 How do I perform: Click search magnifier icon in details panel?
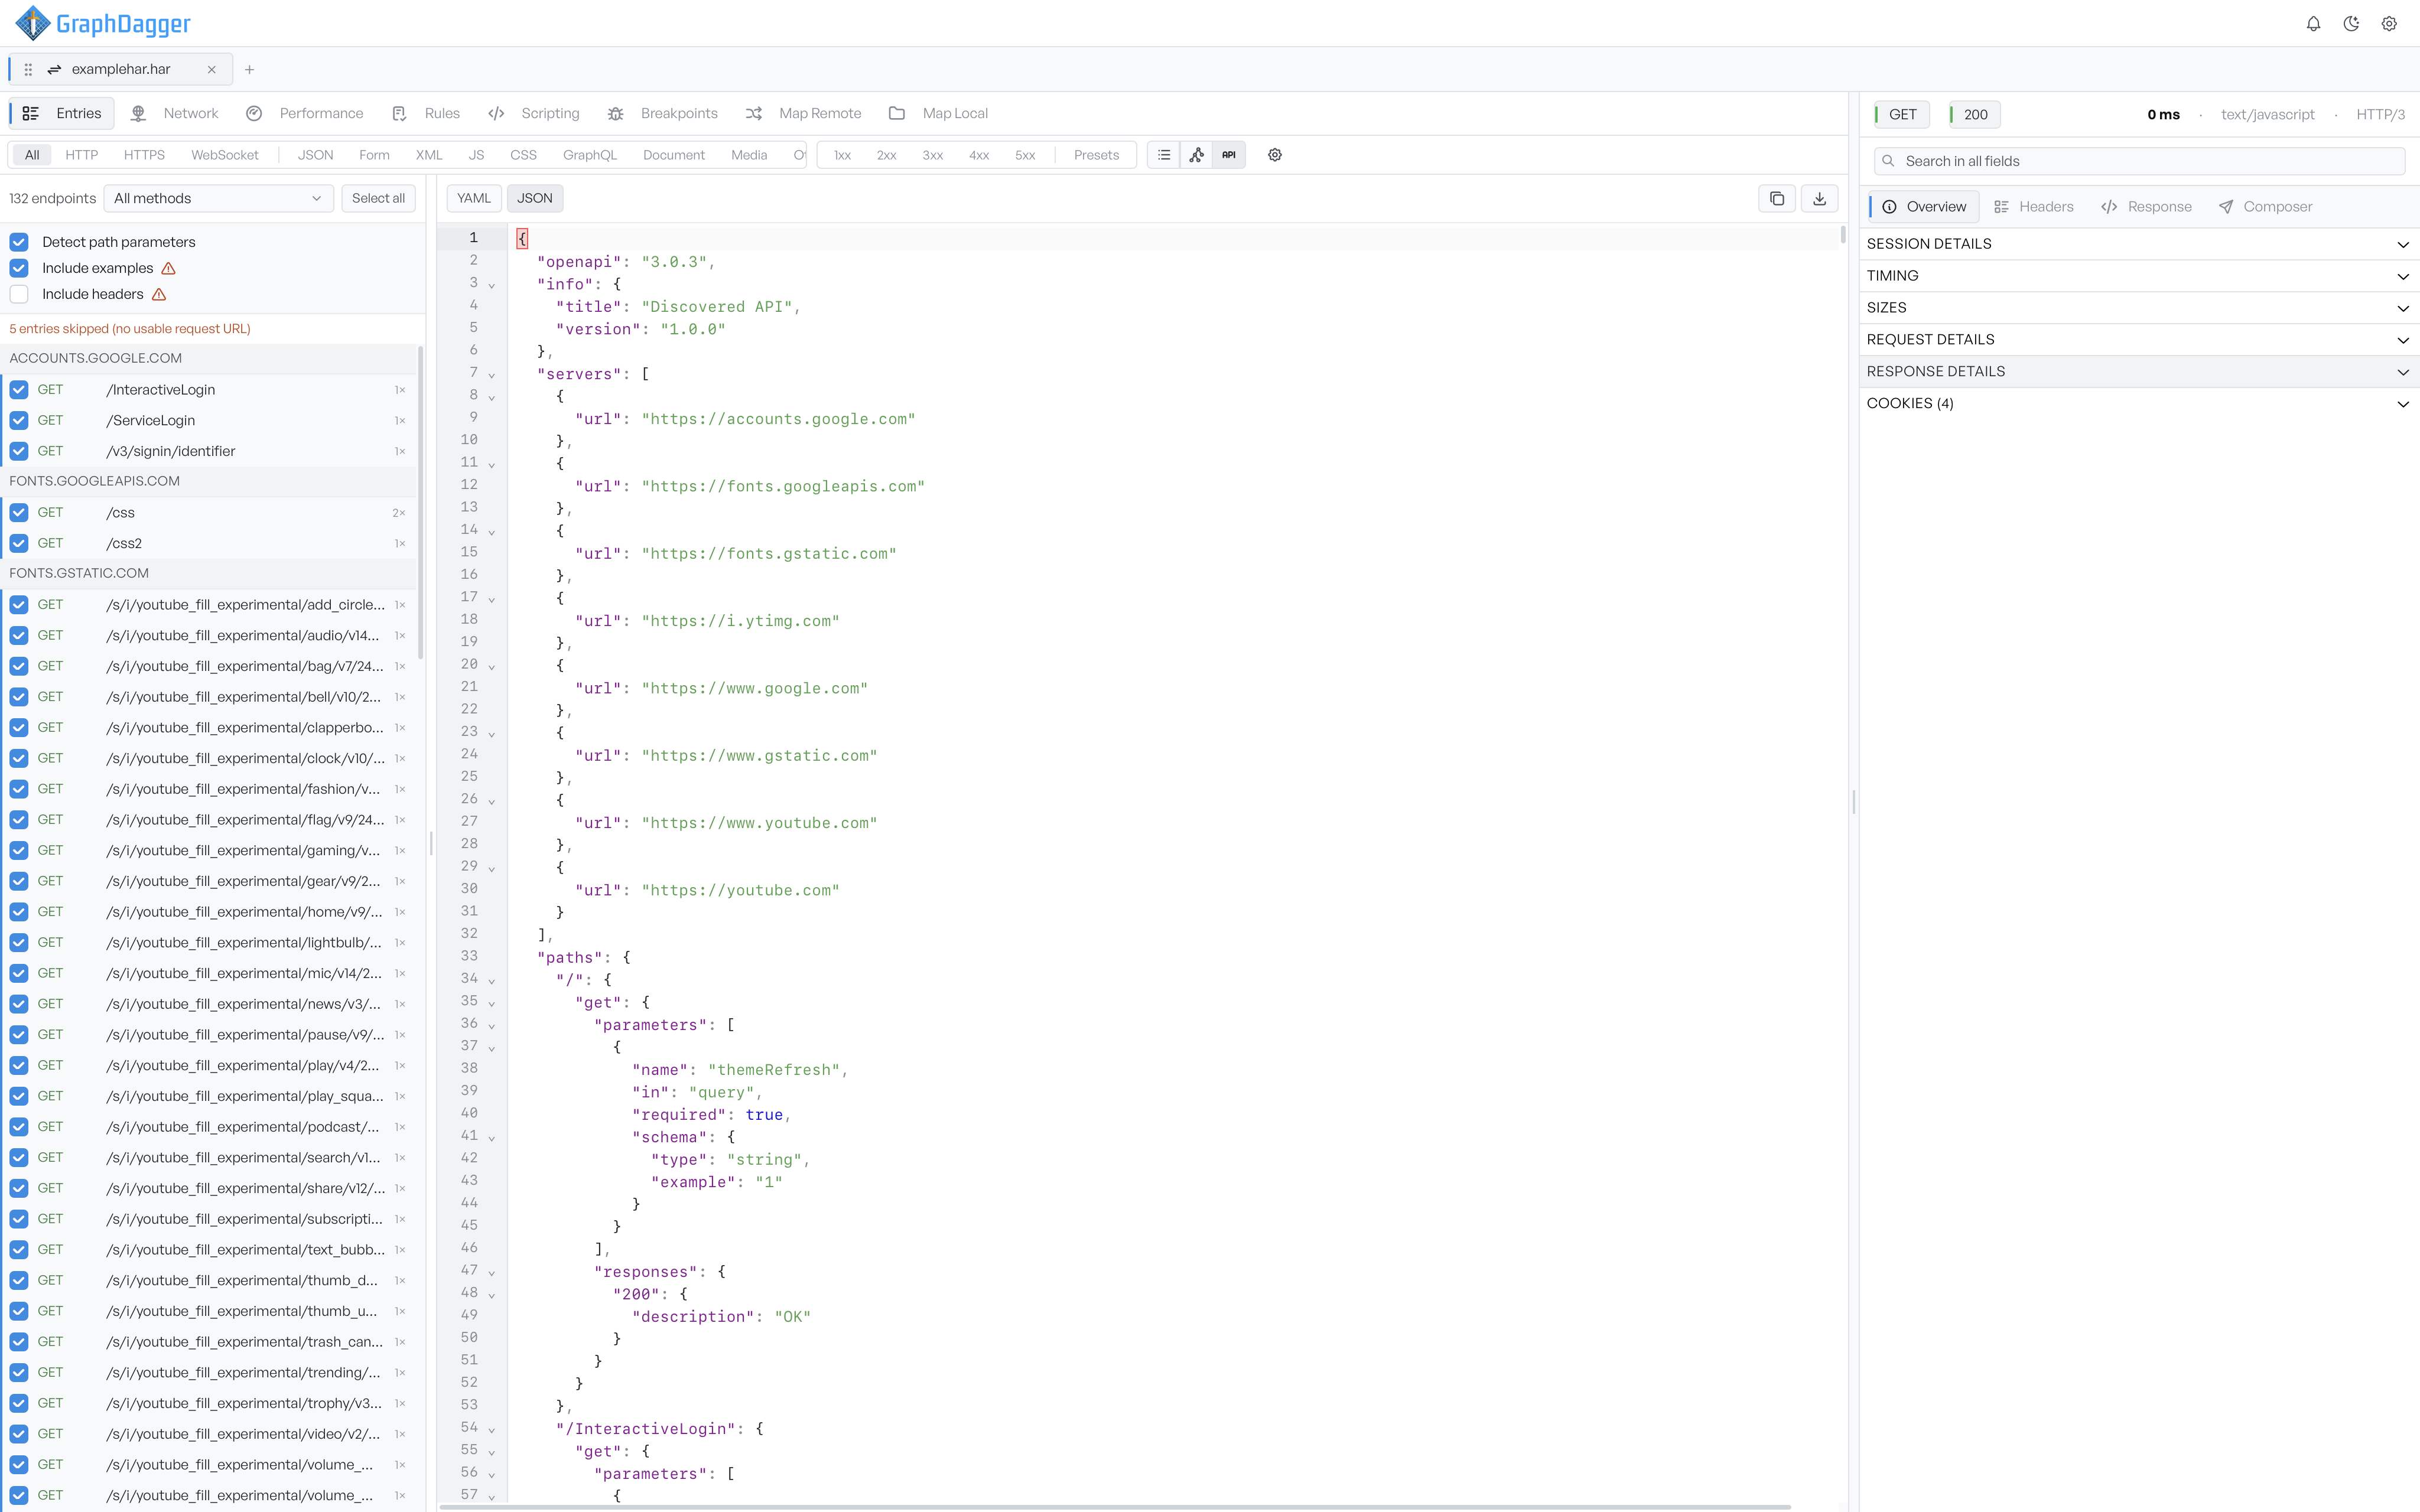(1888, 161)
